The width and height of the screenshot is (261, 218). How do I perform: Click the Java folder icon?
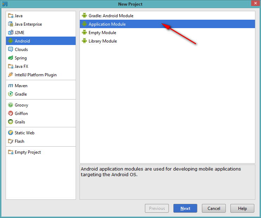11,16
